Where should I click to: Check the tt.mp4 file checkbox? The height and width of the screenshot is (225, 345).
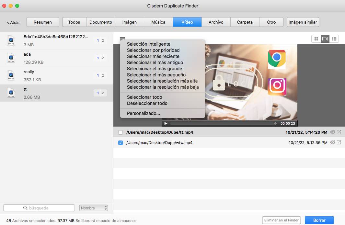[x=121, y=132]
